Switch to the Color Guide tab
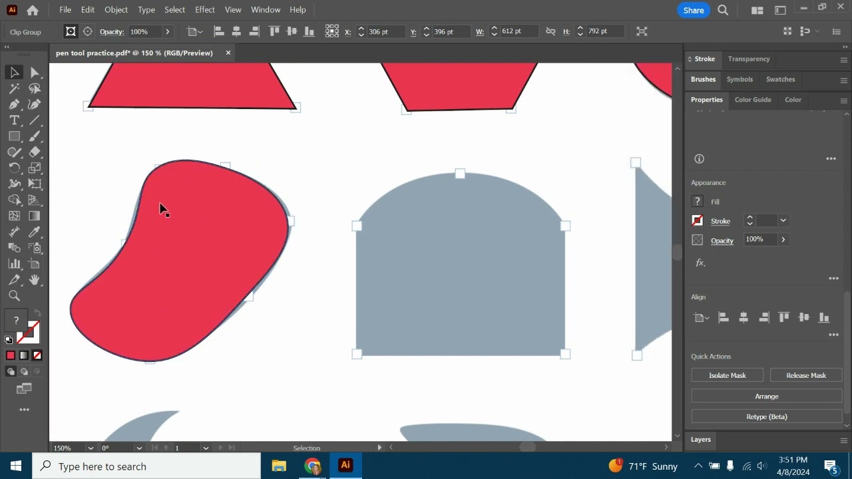Screen dimensions: 852x479 point(753,100)
